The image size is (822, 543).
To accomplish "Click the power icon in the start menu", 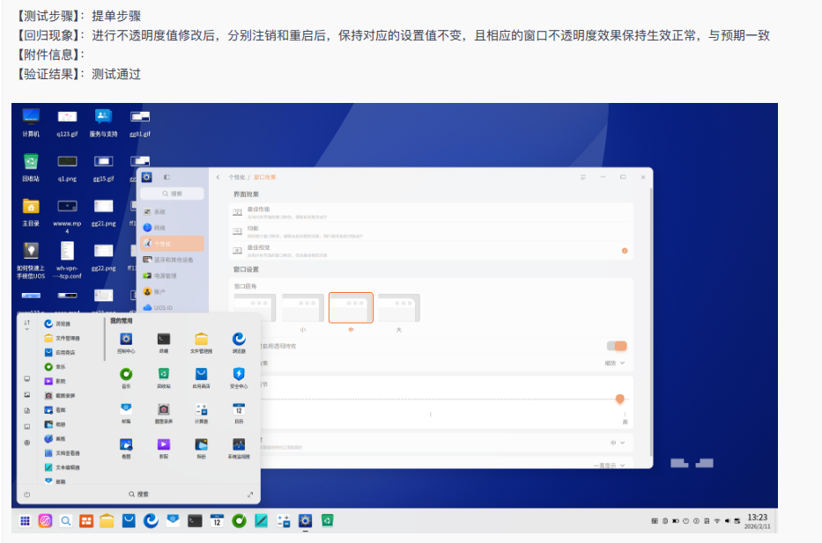I will (26, 495).
